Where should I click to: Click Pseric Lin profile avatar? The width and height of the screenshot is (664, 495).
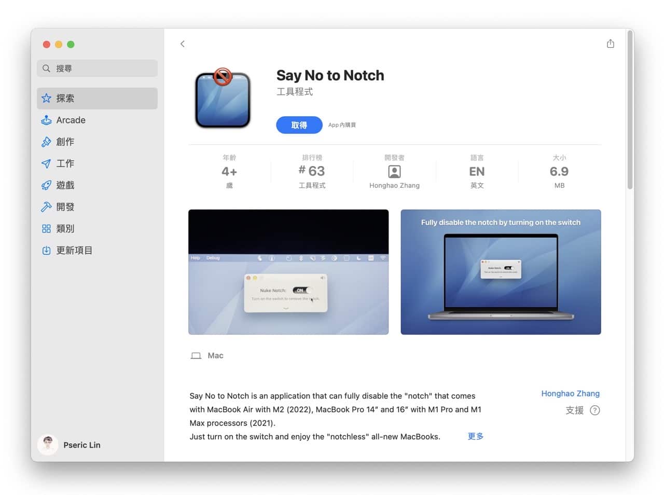pyautogui.click(x=48, y=445)
